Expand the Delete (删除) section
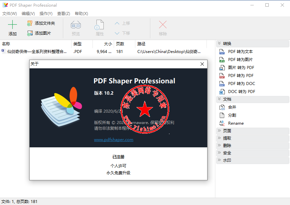The image size is (290, 205). (219, 146)
